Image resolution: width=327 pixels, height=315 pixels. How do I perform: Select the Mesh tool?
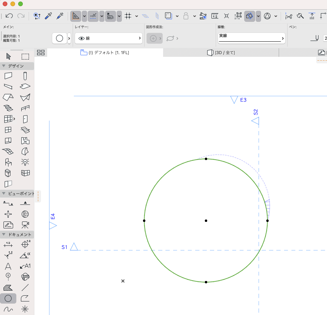8,152
